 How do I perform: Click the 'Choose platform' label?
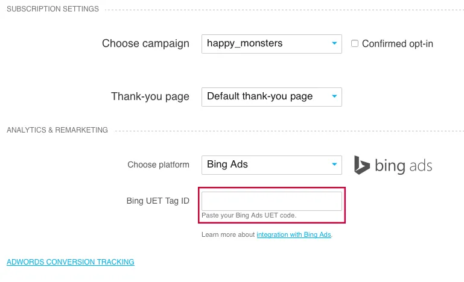coord(158,164)
